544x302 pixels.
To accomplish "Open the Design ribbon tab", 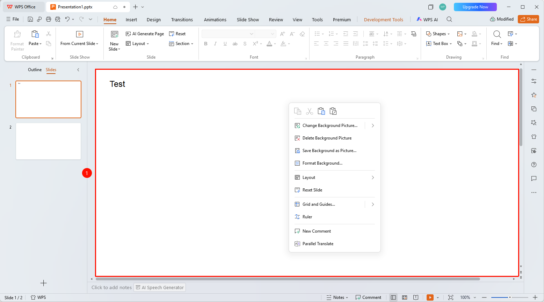I will point(154,20).
